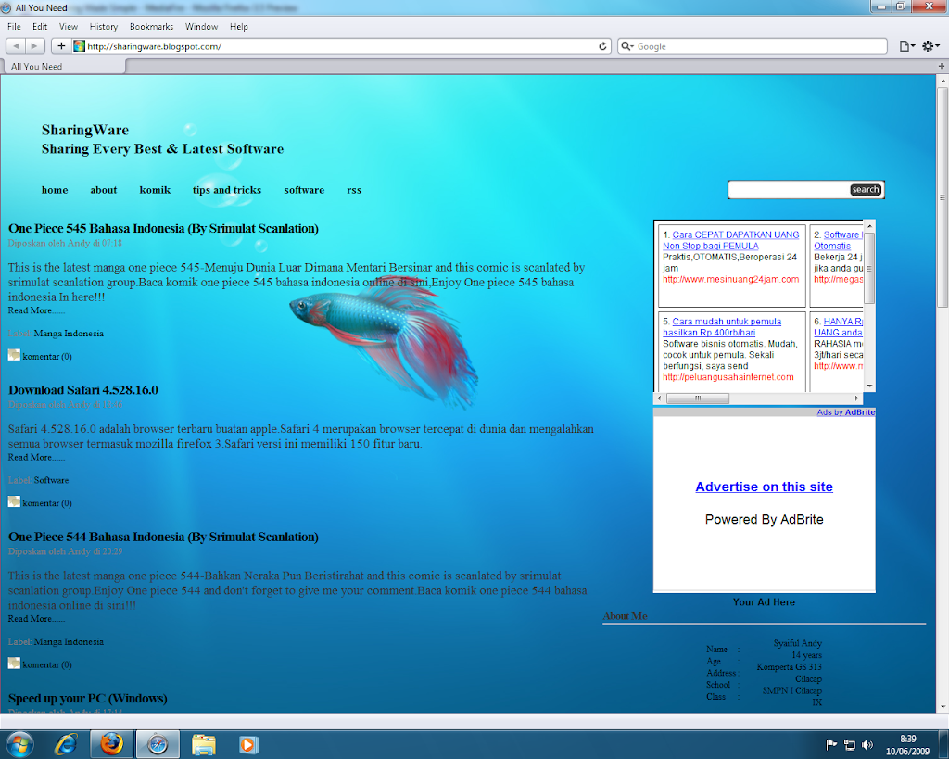
Task: Go to the about page link
Action: 104,190
